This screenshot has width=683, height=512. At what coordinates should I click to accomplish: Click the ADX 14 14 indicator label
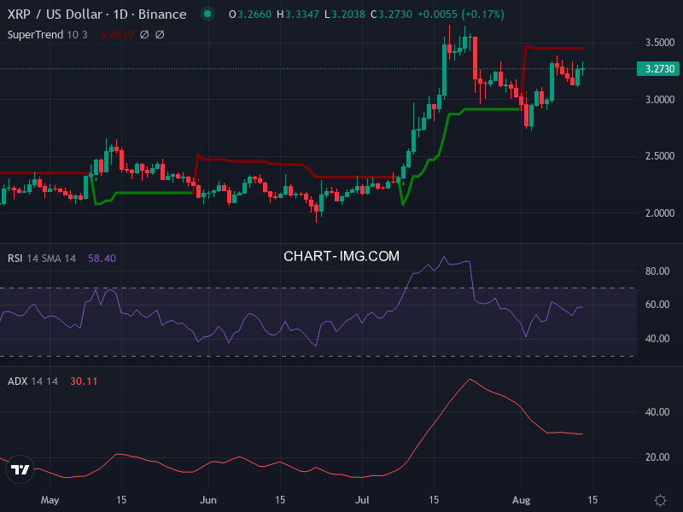pos(32,381)
